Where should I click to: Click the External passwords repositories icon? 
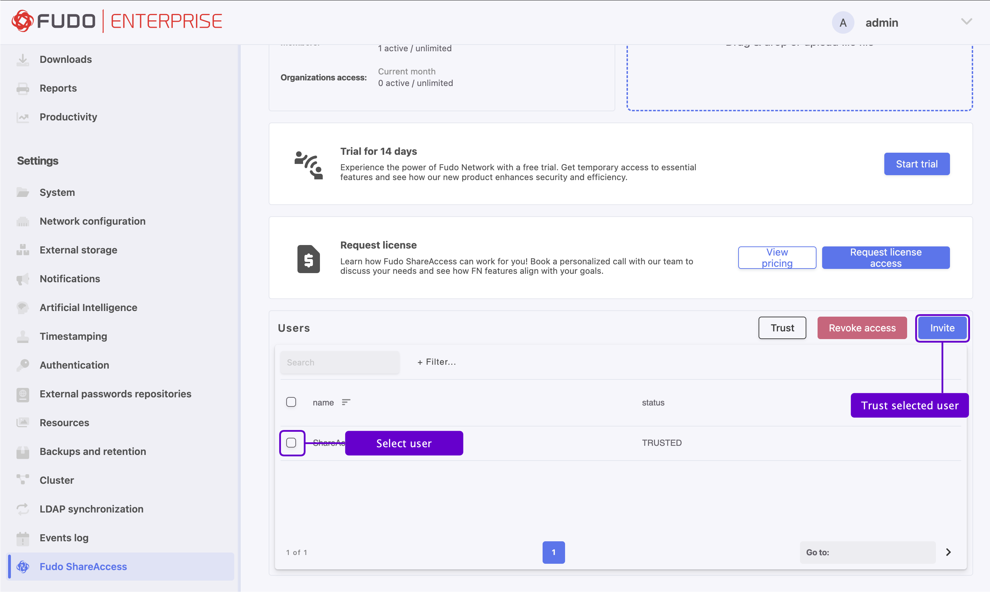pos(23,394)
